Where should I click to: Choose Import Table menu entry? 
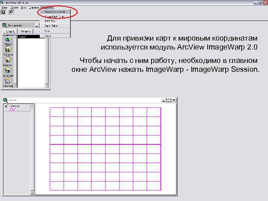[55, 26]
